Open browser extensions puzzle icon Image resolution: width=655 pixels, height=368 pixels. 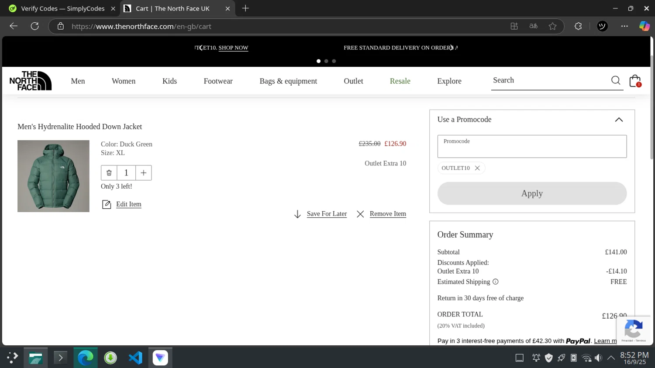tap(578, 26)
